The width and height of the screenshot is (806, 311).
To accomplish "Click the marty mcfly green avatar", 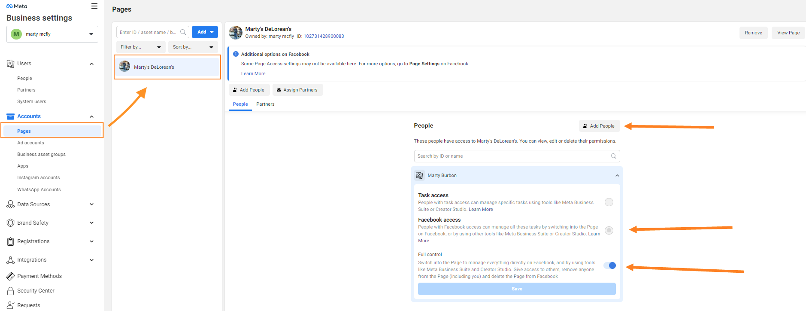I will click(16, 34).
